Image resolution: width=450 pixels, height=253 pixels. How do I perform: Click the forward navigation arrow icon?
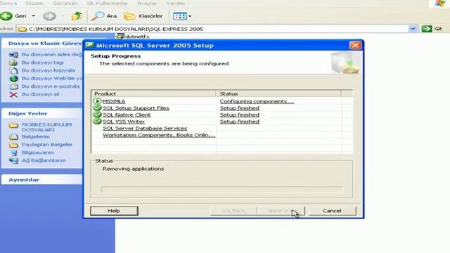pos(49,16)
